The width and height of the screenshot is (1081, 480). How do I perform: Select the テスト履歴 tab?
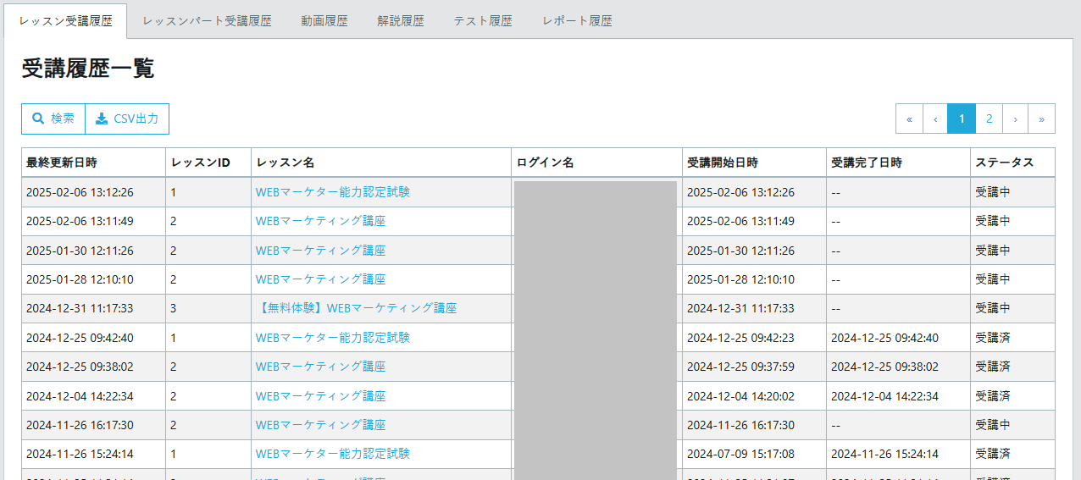coord(483,21)
